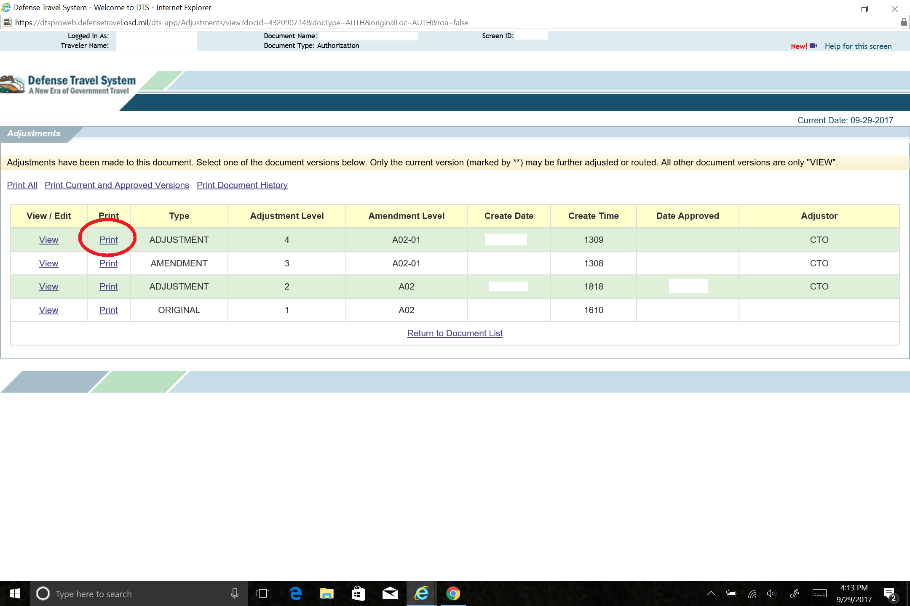Show hidden system tray icons
Screen dimensions: 910x606
point(711,593)
